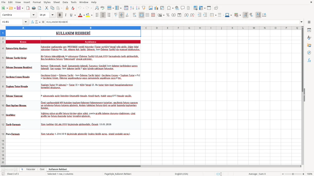This screenshot has height=176, width=314.
Task: Format cells as percent
Action: click(168, 15)
